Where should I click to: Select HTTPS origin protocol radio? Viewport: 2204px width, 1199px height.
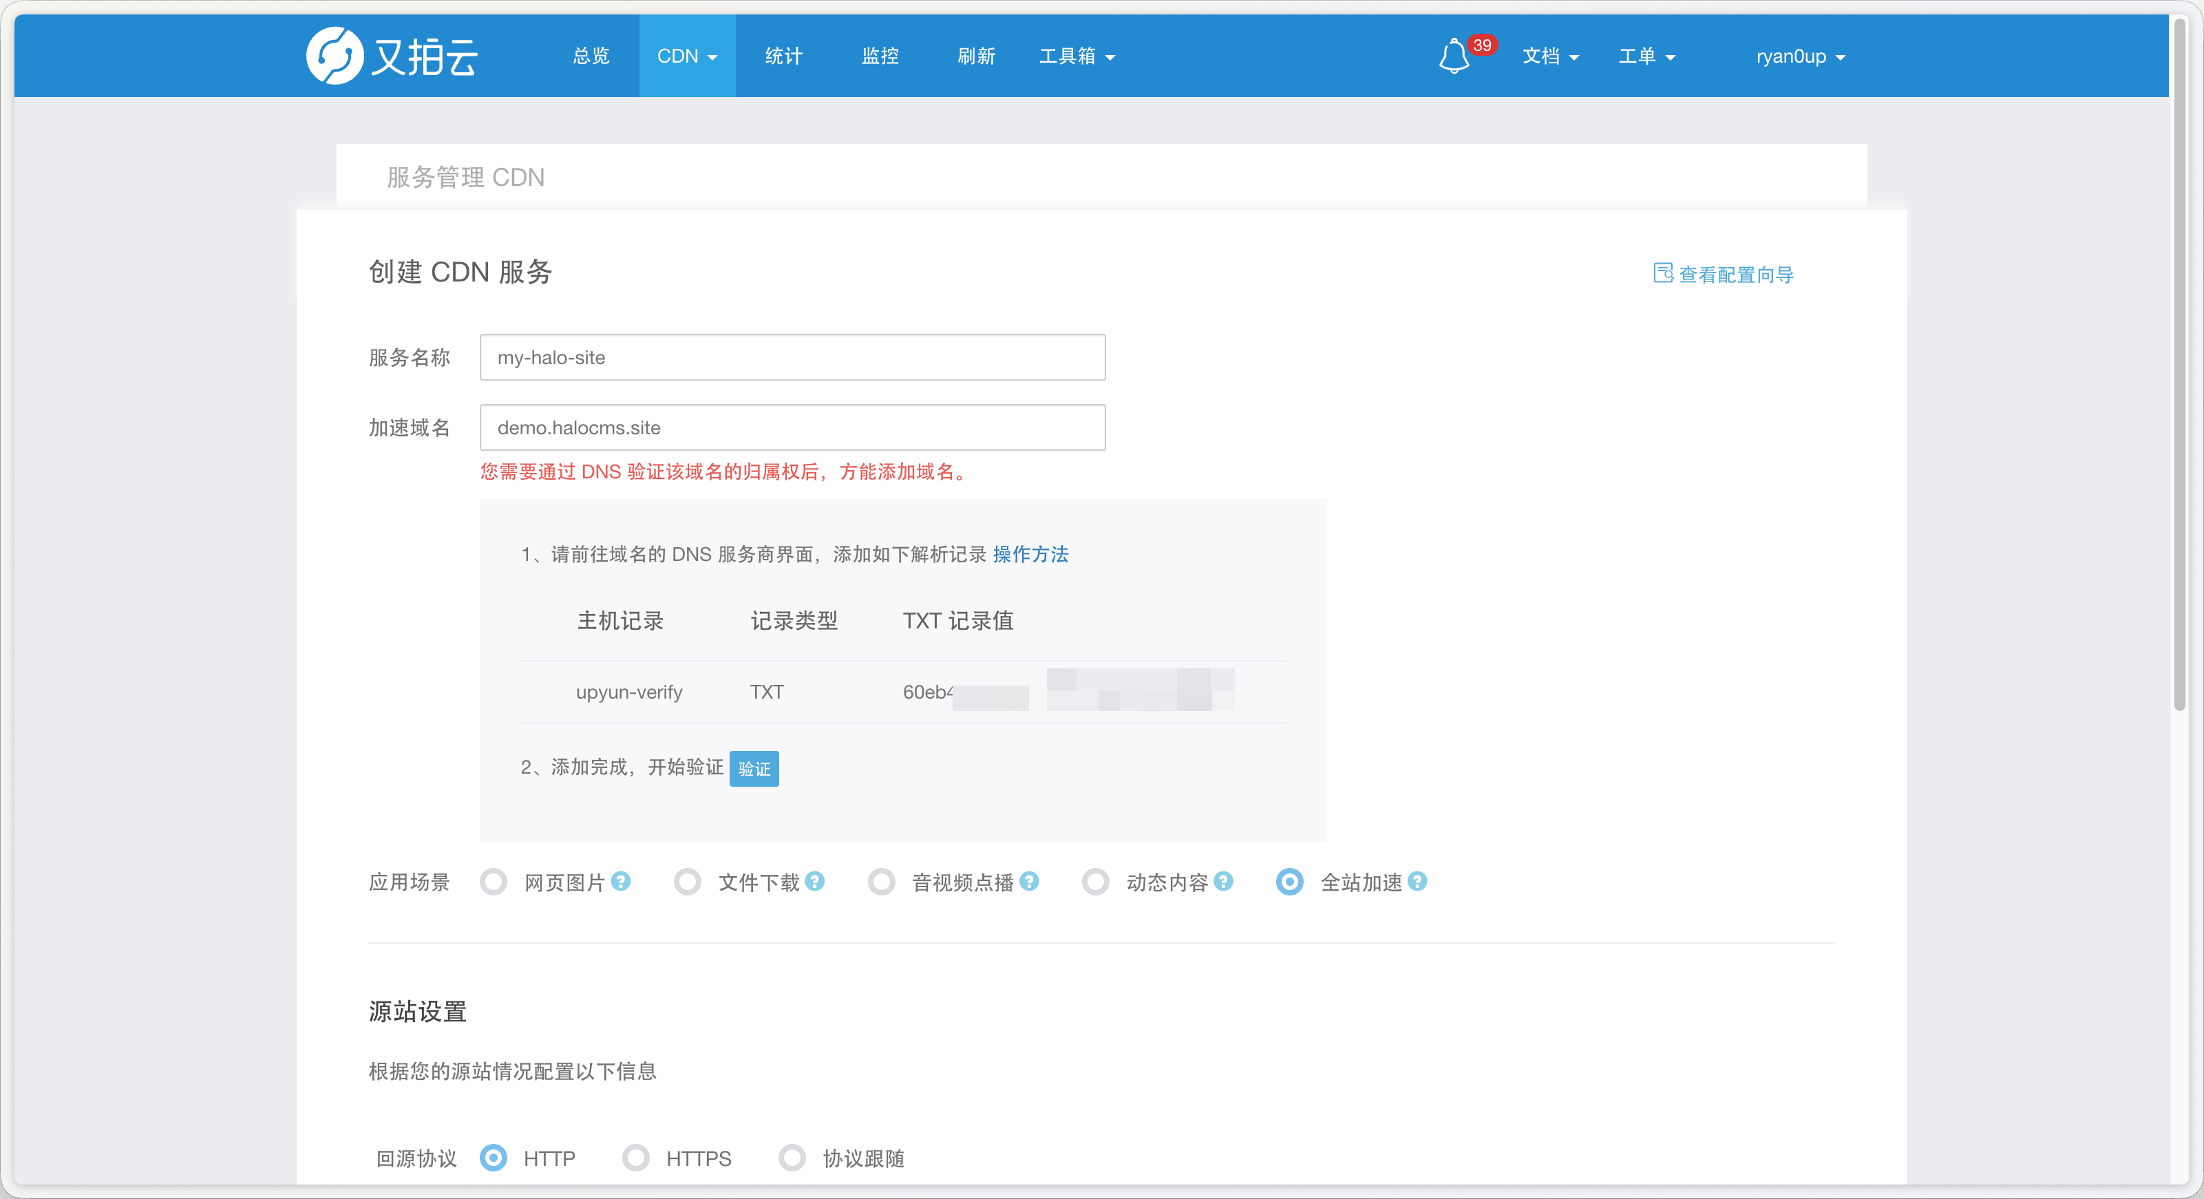[635, 1158]
